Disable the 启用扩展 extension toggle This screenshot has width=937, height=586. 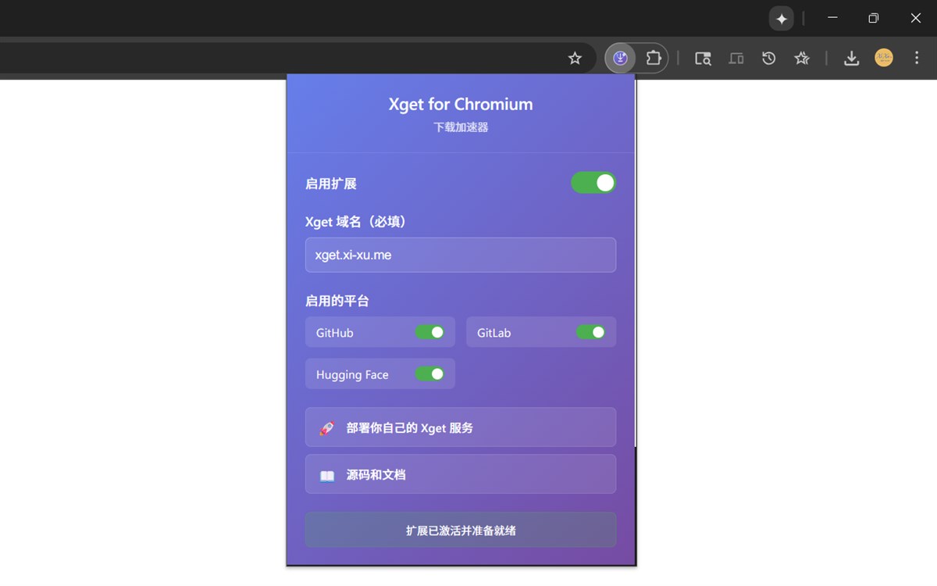coord(593,182)
